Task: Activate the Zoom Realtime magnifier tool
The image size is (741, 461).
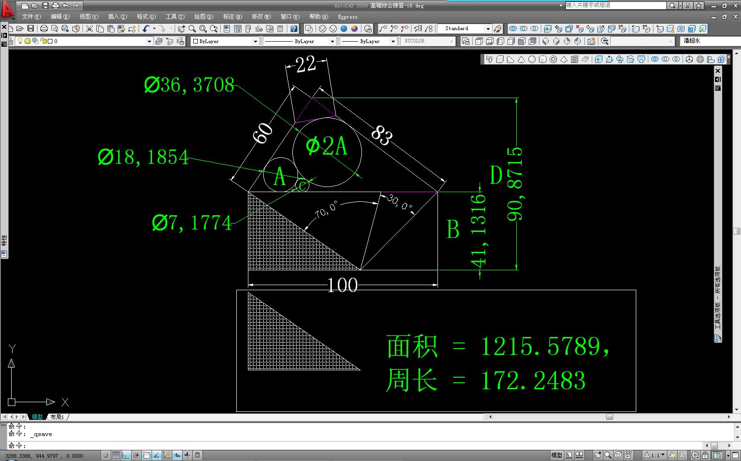Action: tap(192, 29)
